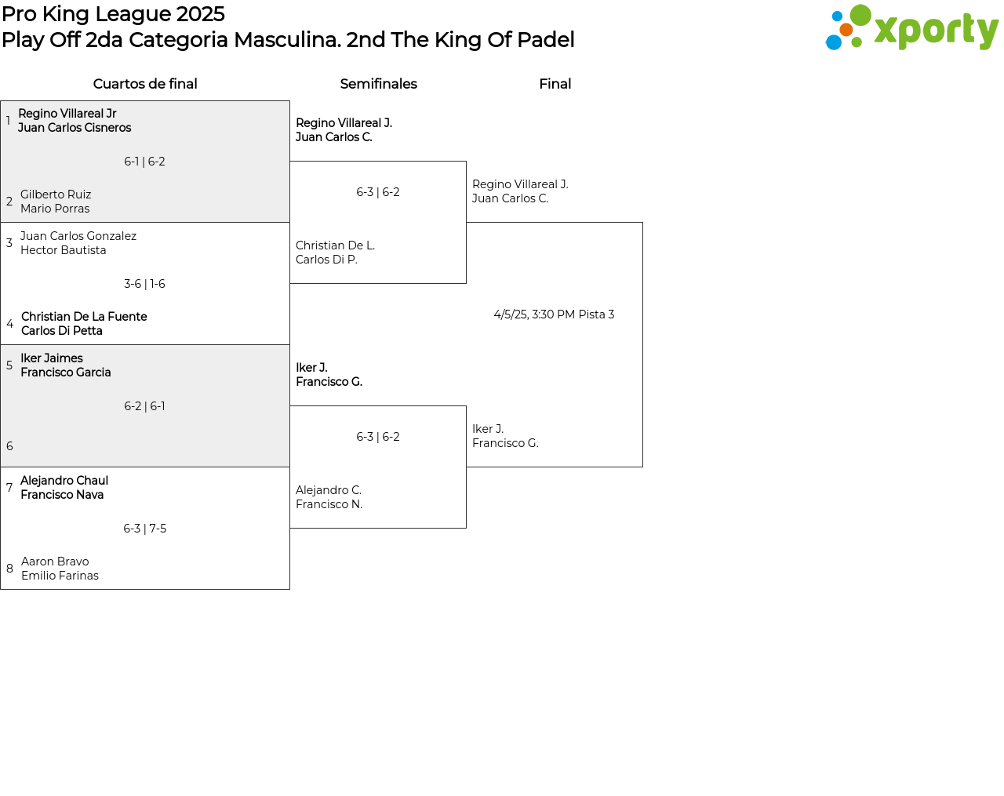This screenshot has height=796, width=1004.
Task: Click the xporty logo
Action: tap(911, 28)
